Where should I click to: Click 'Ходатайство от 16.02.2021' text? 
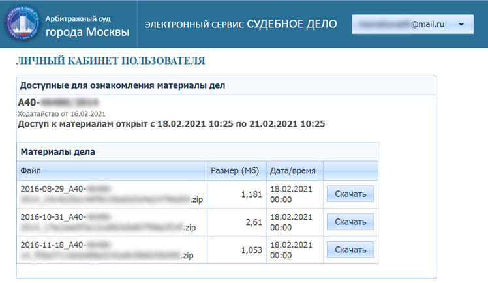pyautogui.click(x=61, y=114)
